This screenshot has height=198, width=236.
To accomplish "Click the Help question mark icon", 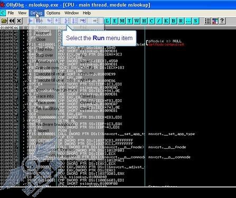I will [x=222, y=21].
